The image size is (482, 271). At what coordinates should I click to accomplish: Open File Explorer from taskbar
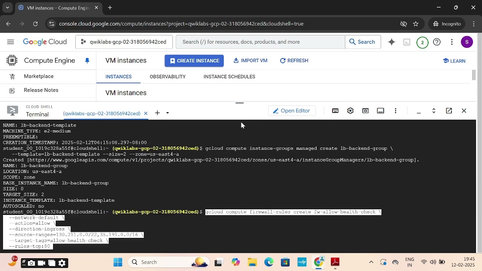[x=252, y=262]
